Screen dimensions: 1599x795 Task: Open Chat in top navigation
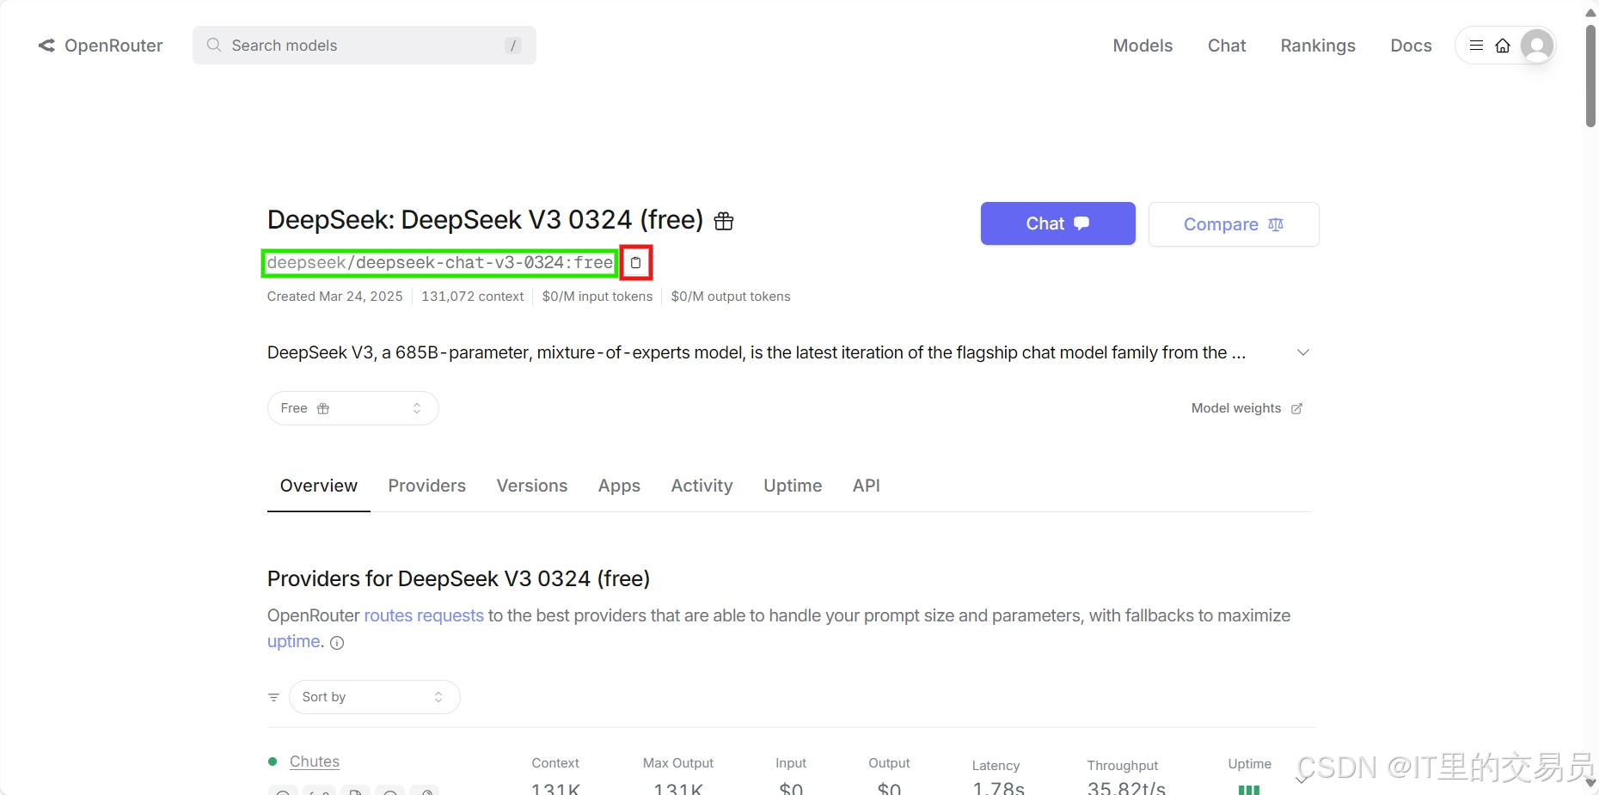[x=1227, y=46]
